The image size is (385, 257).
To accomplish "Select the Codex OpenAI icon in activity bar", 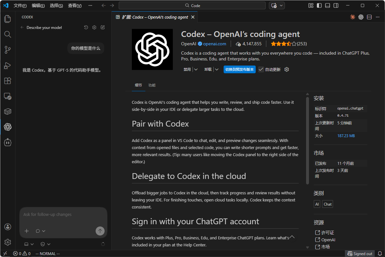I will tap(8, 127).
